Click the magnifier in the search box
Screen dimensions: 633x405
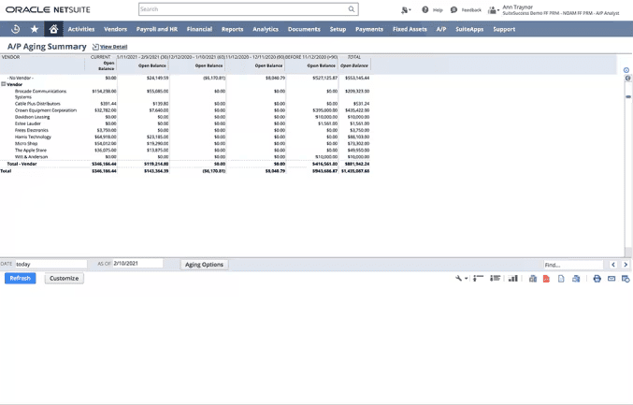tap(352, 9)
